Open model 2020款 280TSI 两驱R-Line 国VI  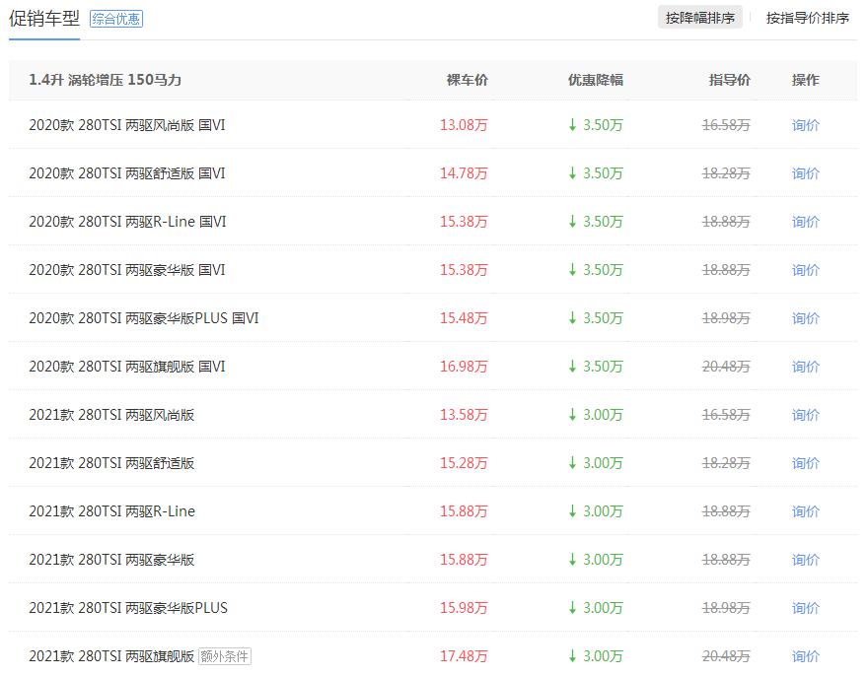pyautogui.click(x=127, y=222)
